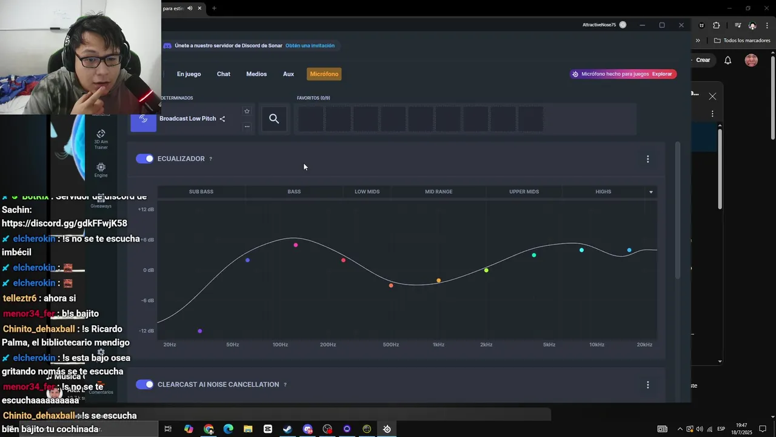Select the Micrófono tab
The height and width of the screenshot is (437, 776).
coord(324,74)
